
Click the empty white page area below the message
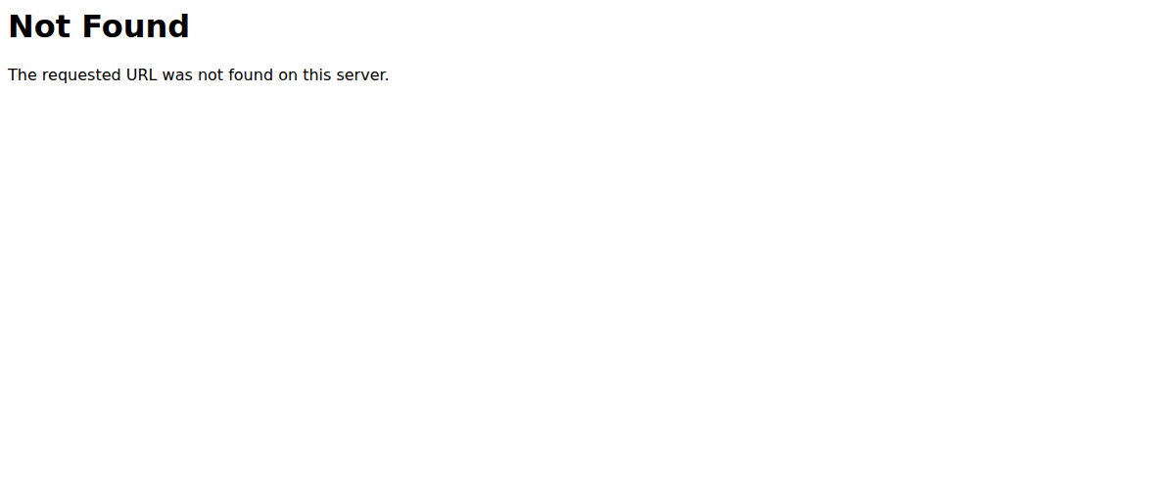click(x=587, y=294)
